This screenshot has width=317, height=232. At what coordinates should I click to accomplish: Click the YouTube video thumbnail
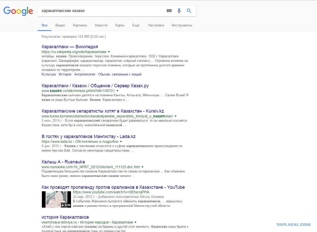coord(56,200)
